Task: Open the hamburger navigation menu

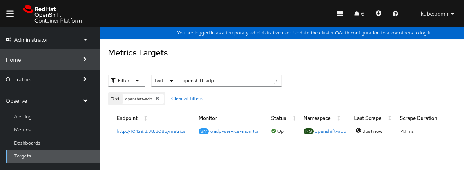Action: 10,14
